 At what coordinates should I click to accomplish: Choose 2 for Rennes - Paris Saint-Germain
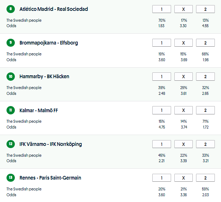[205, 178]
